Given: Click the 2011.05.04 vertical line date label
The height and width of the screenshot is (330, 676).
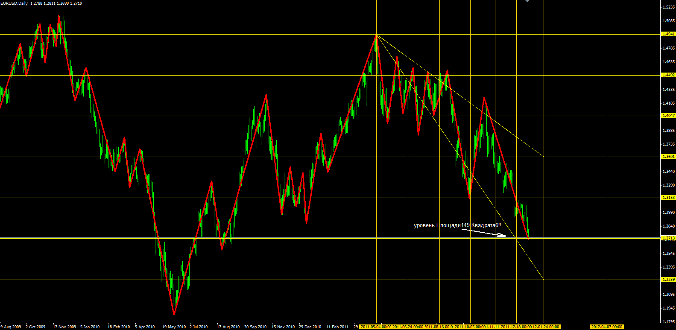Looking at the screenshot, I should point(375,327).
